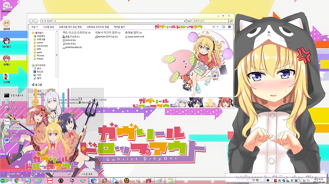The image size is (329, 184).
Task: Open 다운로드 folder in favorites
Action: pyautogui.click(x=39, y=36)
